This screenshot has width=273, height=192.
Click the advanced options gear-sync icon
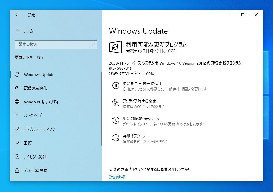click(x=116, y=138)
